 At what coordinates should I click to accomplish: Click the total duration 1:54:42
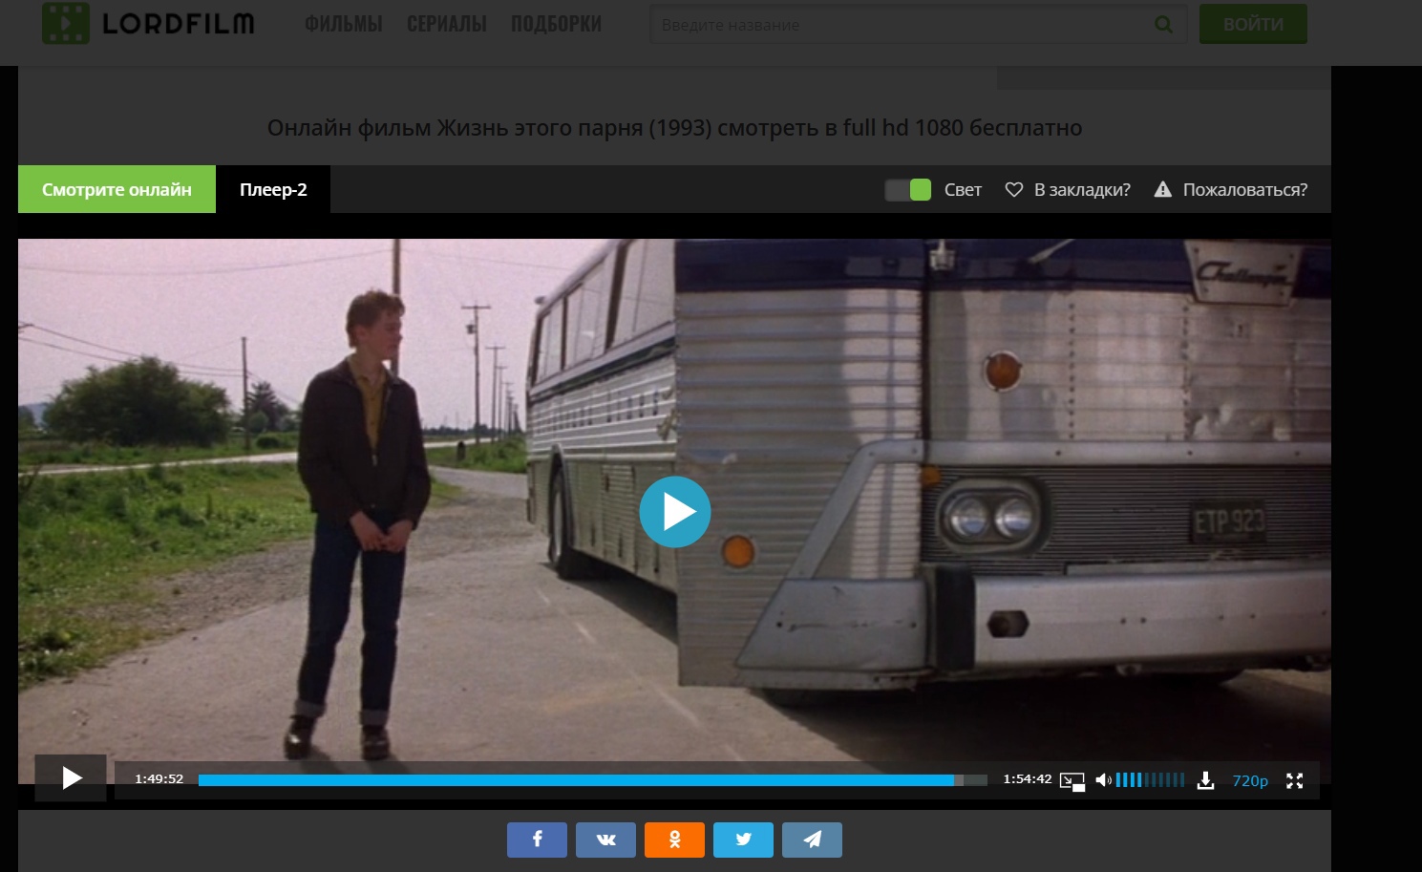pos(1028,779)
